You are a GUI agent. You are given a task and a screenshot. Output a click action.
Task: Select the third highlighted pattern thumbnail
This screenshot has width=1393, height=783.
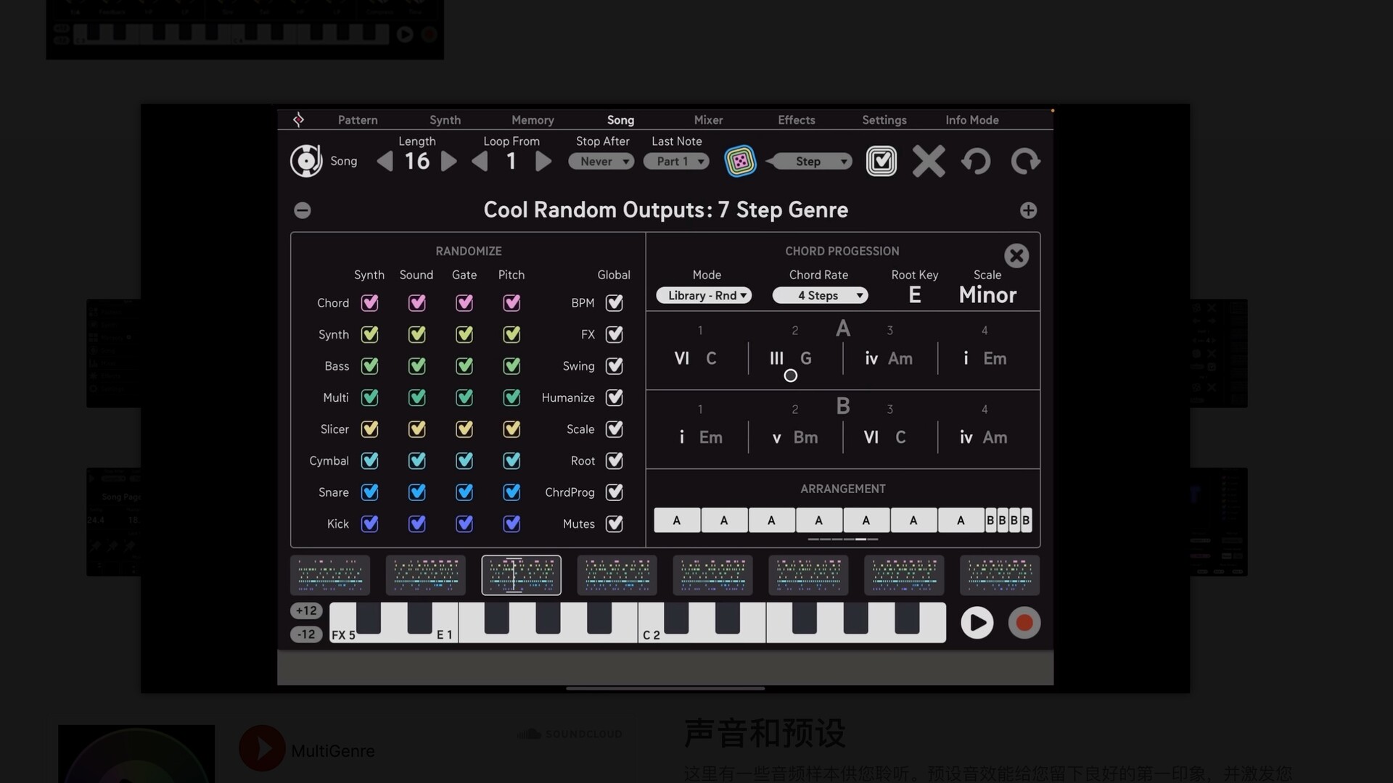coord(521,575)
